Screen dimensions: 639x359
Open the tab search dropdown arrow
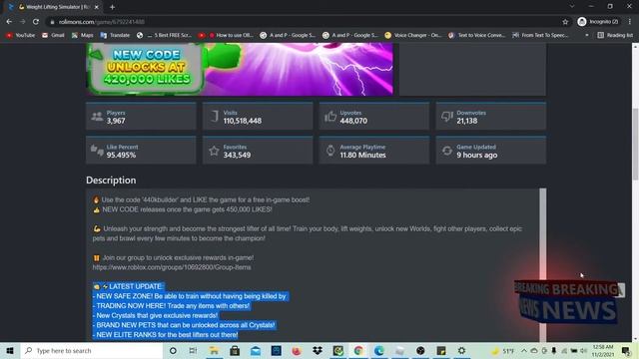(572, 7)
